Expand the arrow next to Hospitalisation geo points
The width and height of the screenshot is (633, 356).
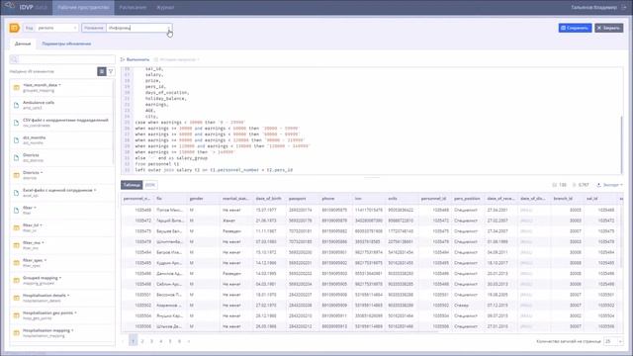point(75,312)
